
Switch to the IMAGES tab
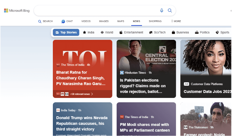click(x=104, y=21)
